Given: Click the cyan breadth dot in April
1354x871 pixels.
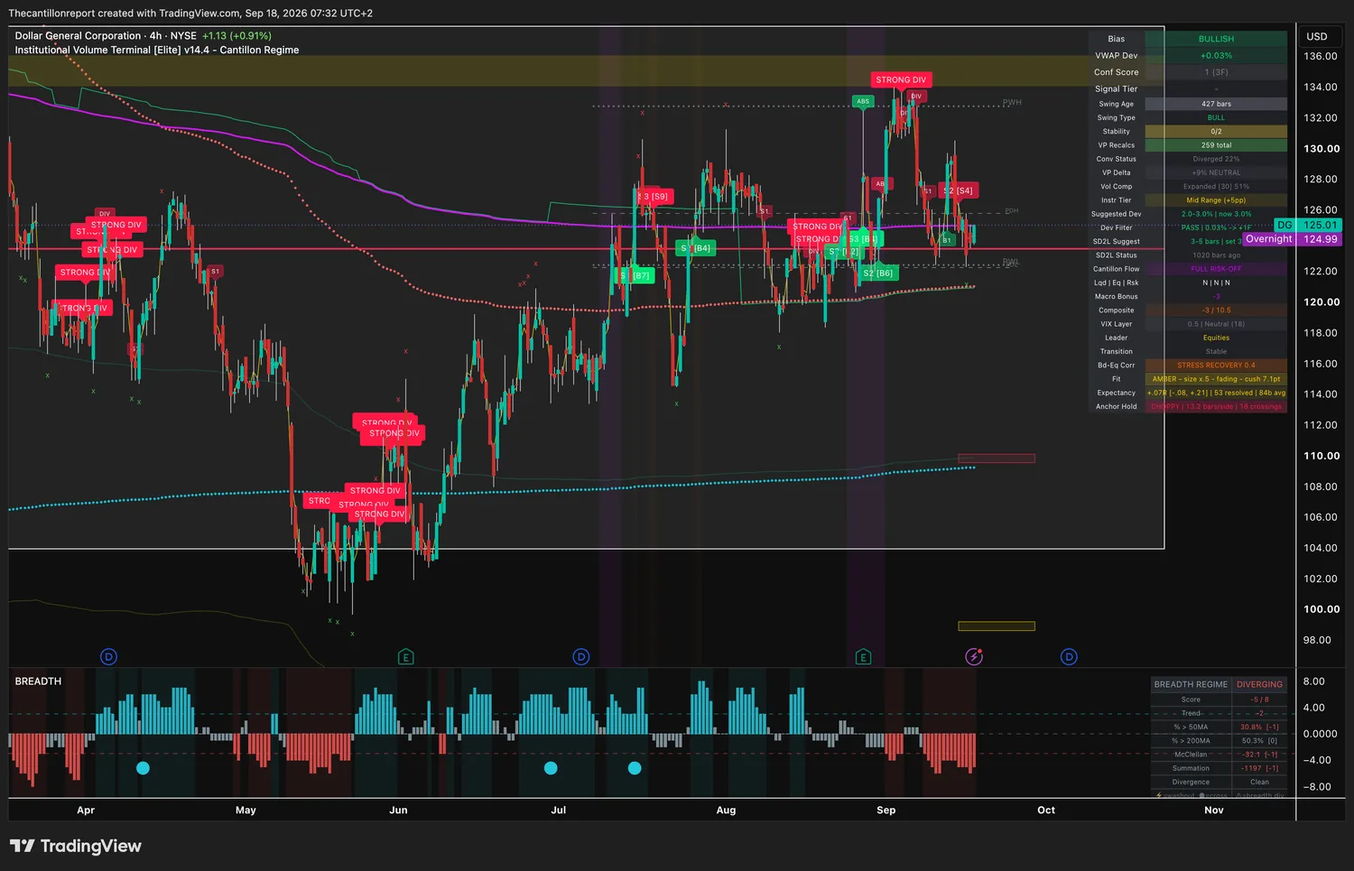Looking at the screenshot, I should click(143, 768).
